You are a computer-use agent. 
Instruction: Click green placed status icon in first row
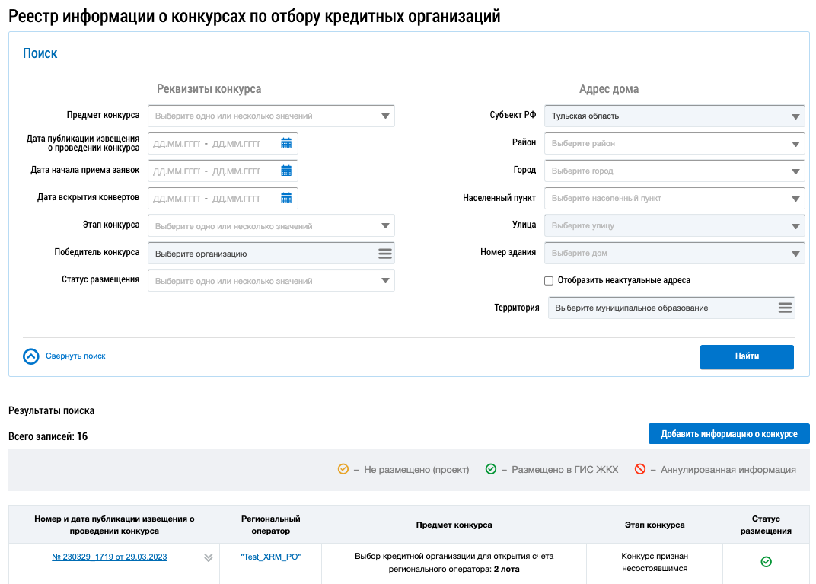pyautogui.click(x=766, y=562)
